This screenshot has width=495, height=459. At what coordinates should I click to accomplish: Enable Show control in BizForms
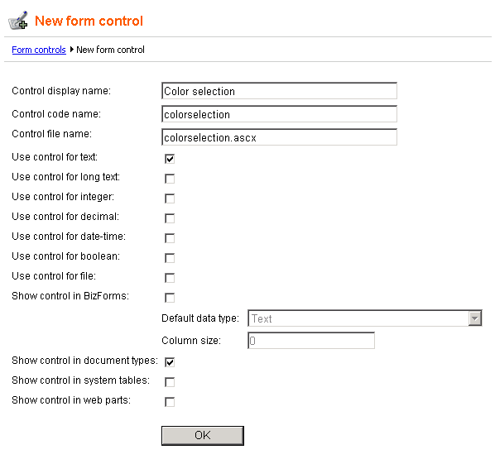tap(170, 298)
